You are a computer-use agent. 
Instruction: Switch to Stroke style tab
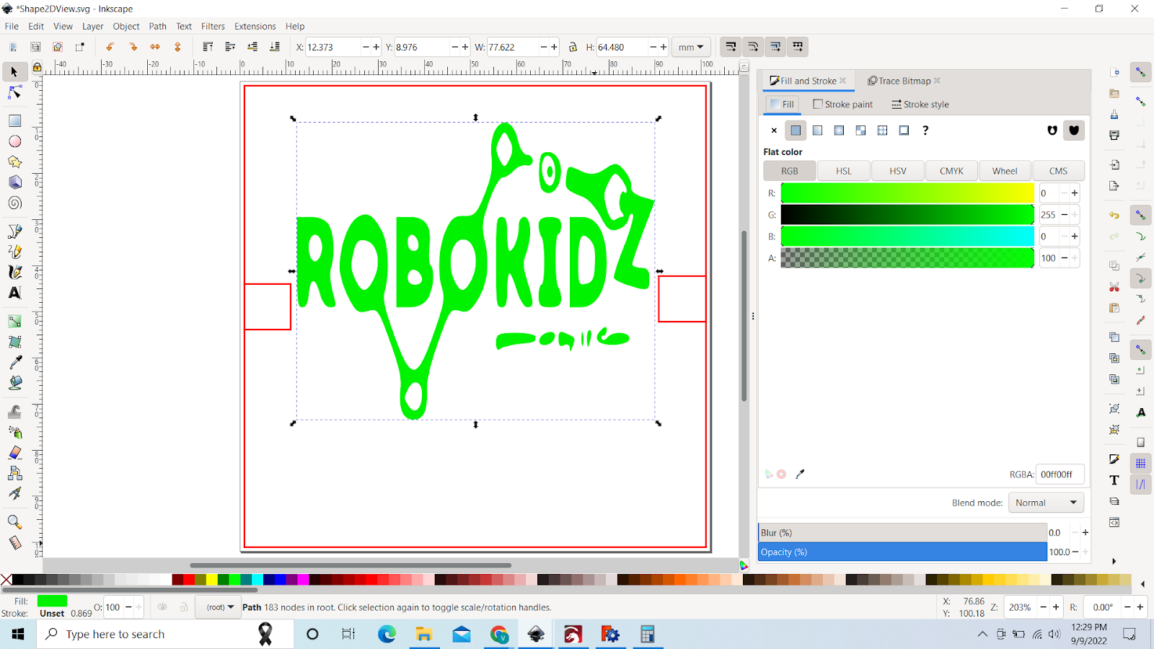click(x=920, y=105)
